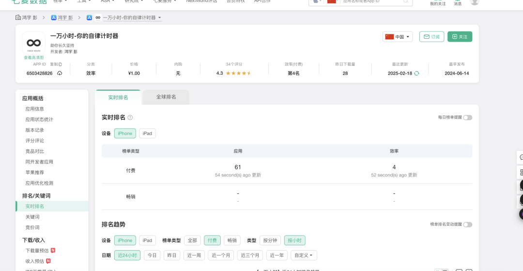Open 版本记录 in the sidebar
523x271 pixels.
click(35, 130)
